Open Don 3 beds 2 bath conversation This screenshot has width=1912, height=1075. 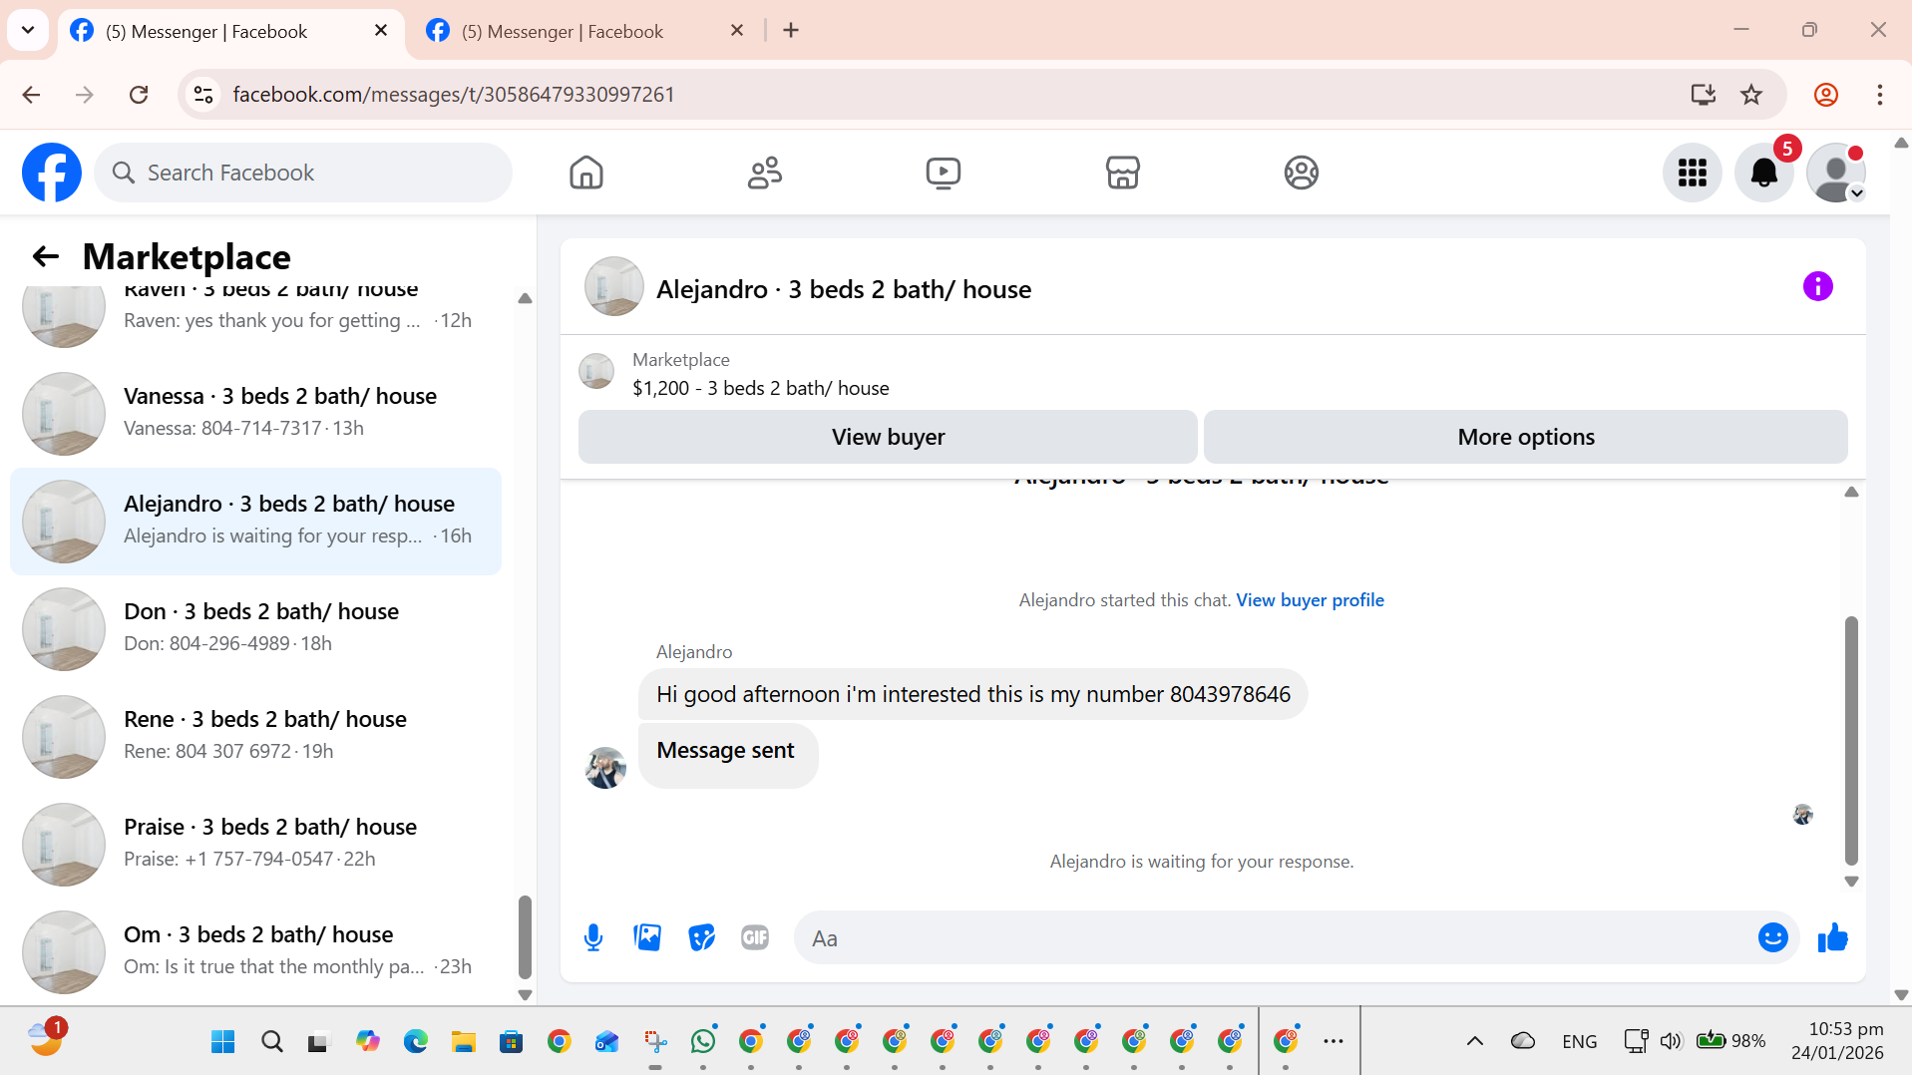[x=255, y=628]
